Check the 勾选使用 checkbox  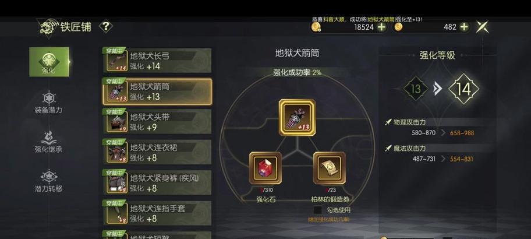(x=318, y=210)
